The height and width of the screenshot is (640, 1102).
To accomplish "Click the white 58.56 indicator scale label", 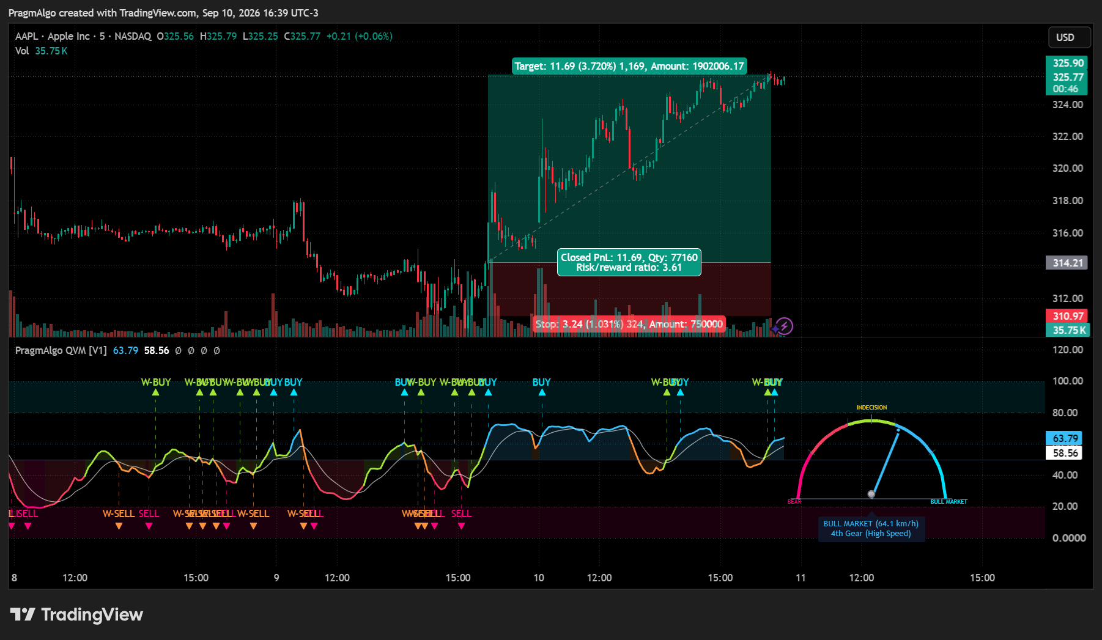I will click(x=1065, y=453).
